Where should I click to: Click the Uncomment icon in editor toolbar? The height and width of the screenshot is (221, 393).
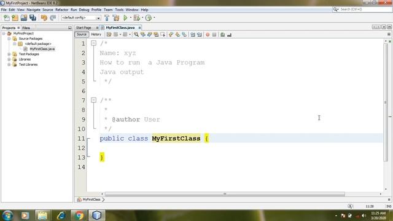pyautogui.click(x=229, y=34)
